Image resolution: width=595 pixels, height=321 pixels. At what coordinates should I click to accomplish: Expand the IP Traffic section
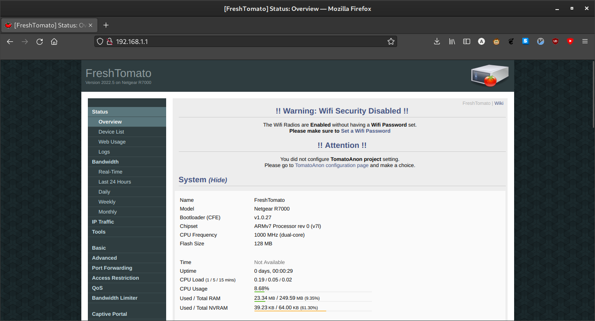point(127,222)
